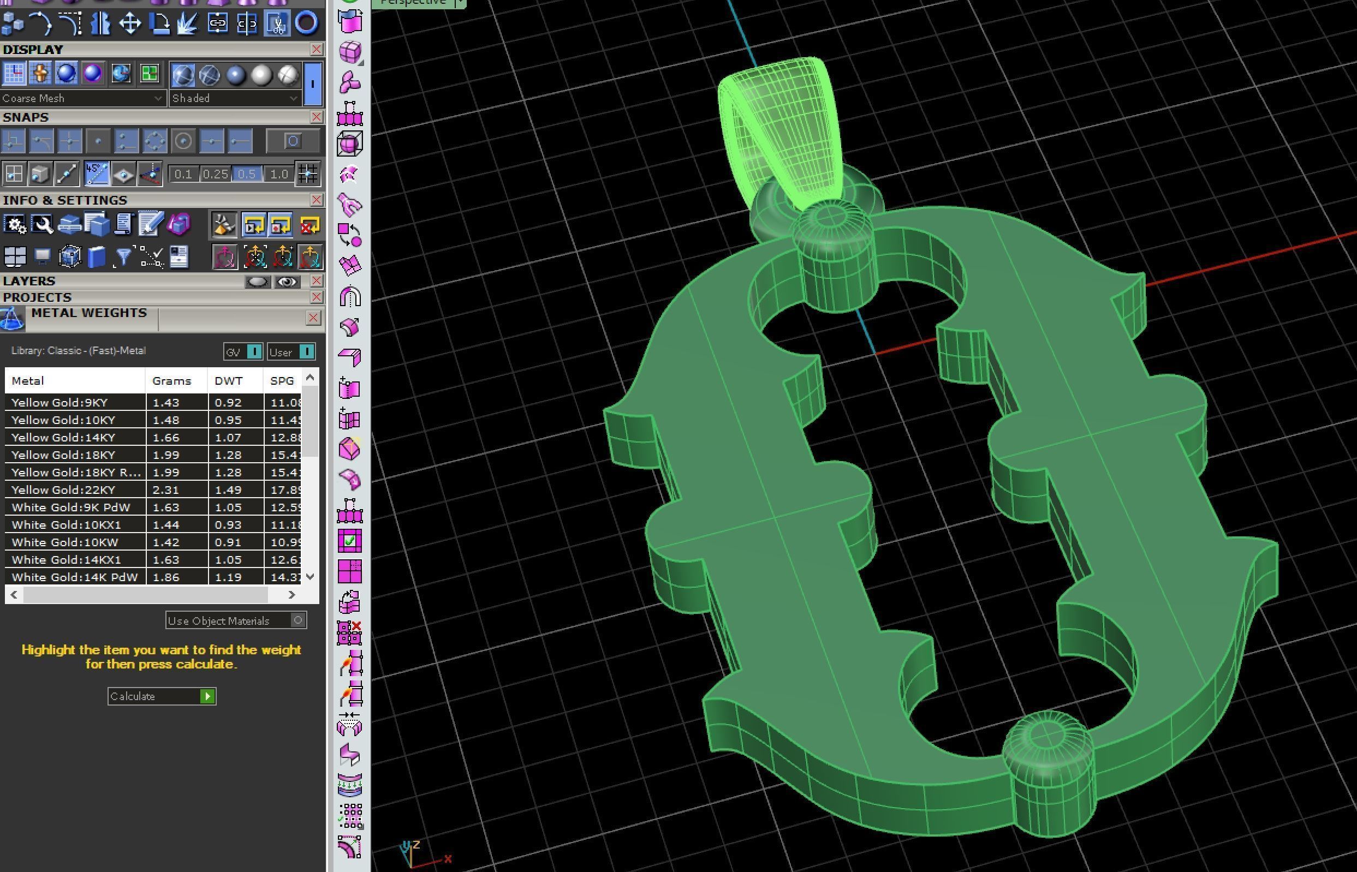Select the Mirror tool icon
The height and width of the screenshot is (872, 1357).
pyautogui.click(x=101, y=23)
